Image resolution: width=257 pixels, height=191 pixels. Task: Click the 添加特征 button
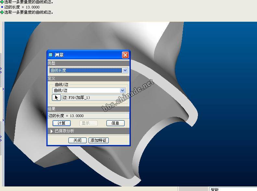pyautogui.click(x=98, y=140)
